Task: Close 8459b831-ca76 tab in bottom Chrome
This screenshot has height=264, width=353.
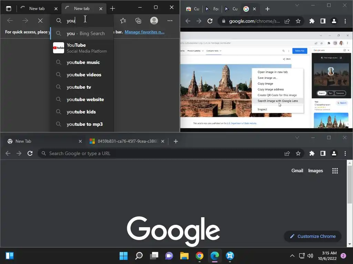Action: coord(163,141)
